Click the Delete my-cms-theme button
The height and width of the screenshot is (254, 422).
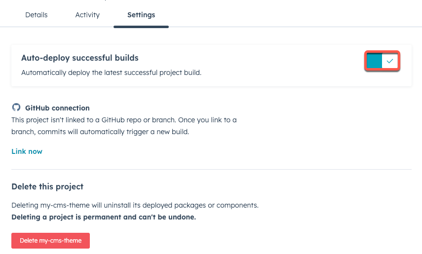[51, 241]
